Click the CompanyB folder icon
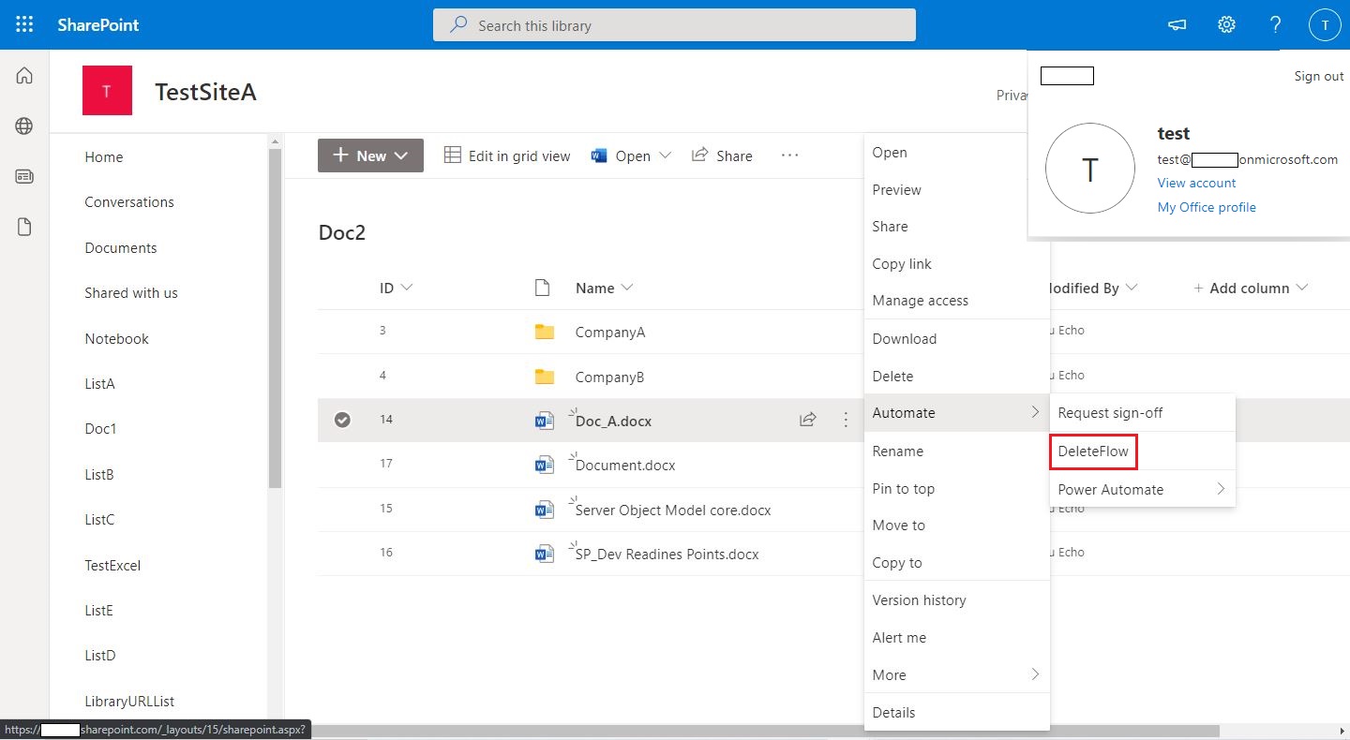Screen dimensions: 1350x740 [544, 377]
